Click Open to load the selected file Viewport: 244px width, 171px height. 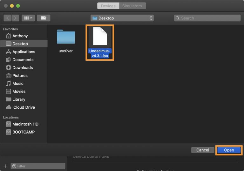click(229, 150)
